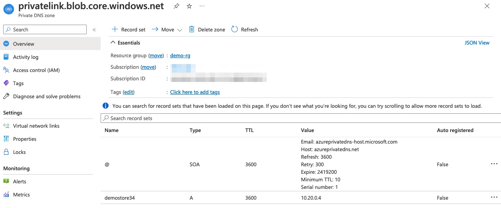Open ellipsis menu for the SOA record
Screen dimensions: 501x208
pos(494,164)
